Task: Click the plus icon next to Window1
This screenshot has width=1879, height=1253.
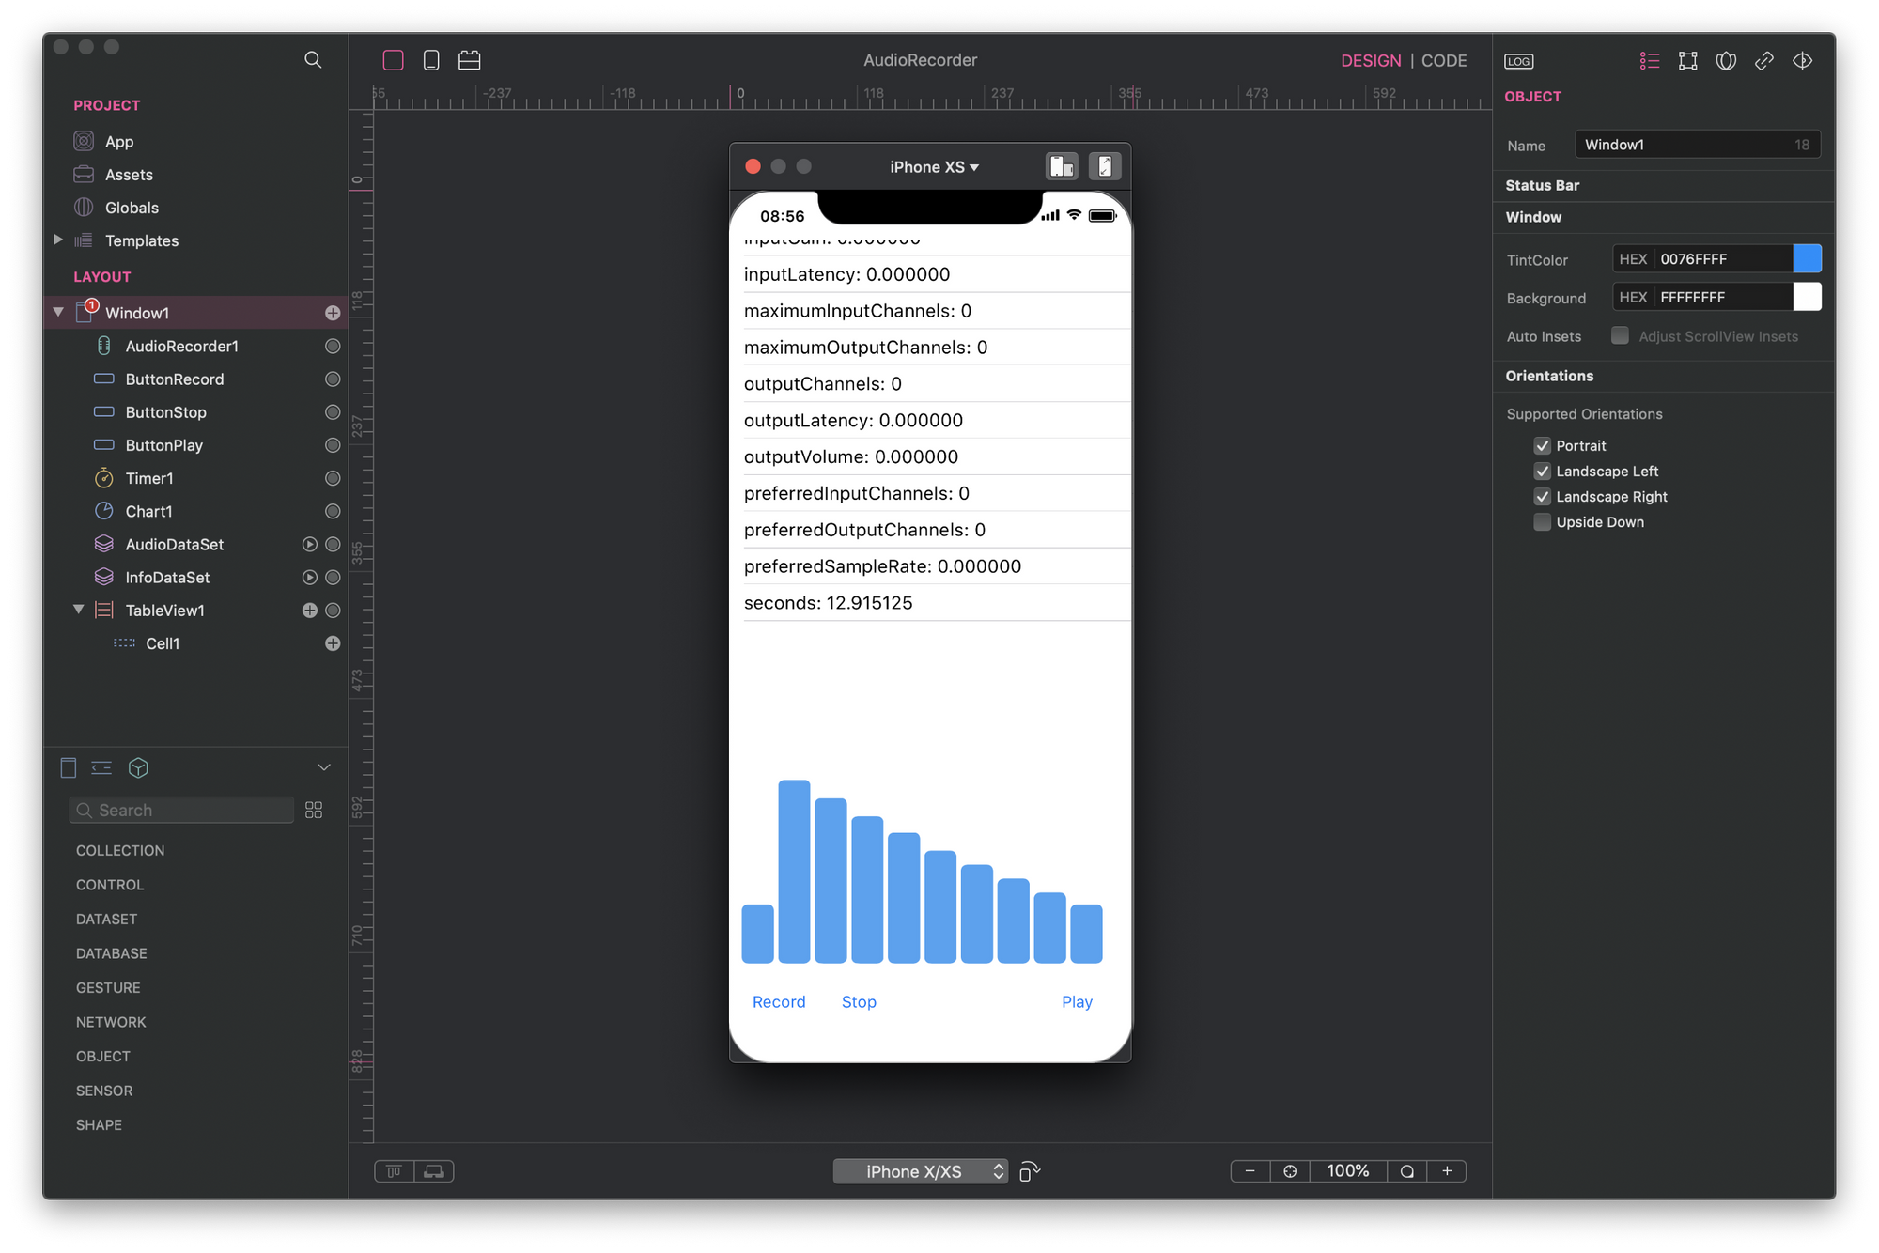Action: coord(333,313)
